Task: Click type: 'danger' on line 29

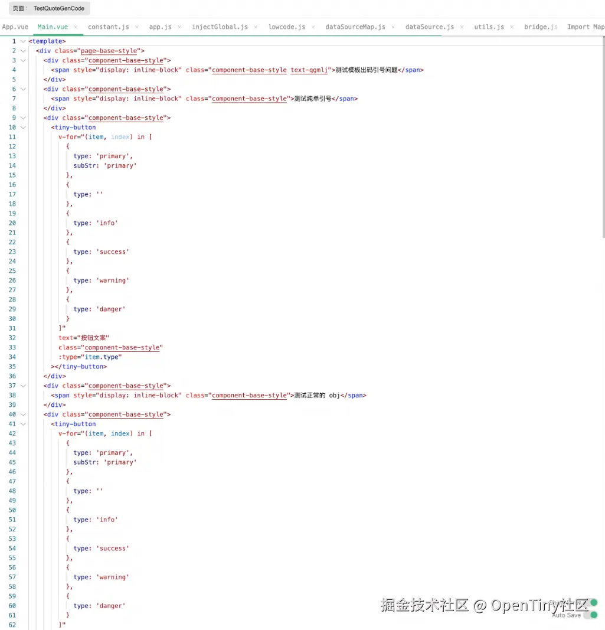Action: point(99,309)
